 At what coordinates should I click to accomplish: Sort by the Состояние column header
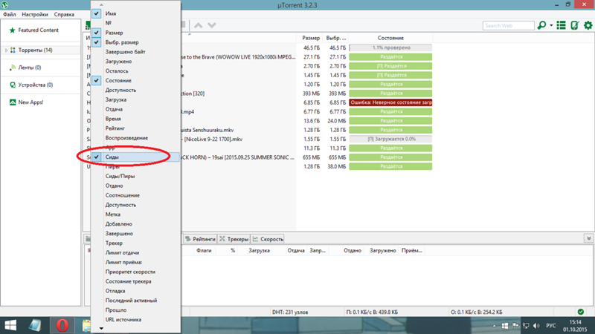390,38
